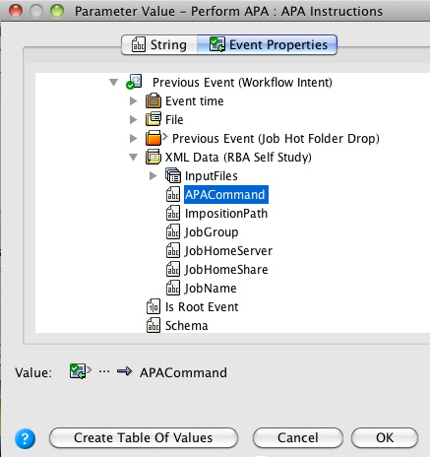Click the InputFiles list icon
Viewport: 430px width, 457px height.
click(x=173, y=175)
